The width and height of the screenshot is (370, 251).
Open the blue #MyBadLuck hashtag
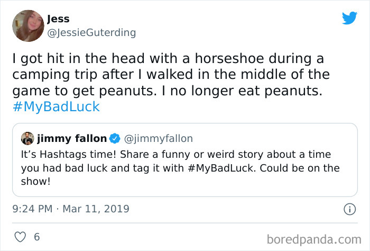(56, 107)
